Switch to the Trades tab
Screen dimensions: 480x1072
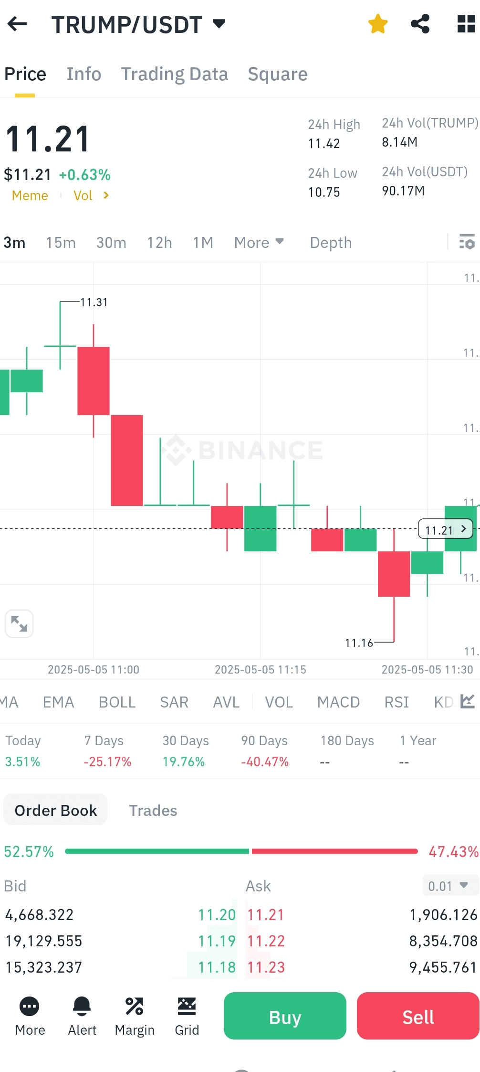[153, 810]
